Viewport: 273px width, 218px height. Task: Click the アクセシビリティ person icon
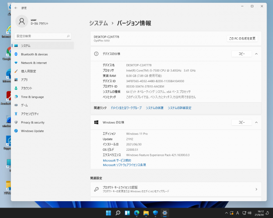click(16, 114)
